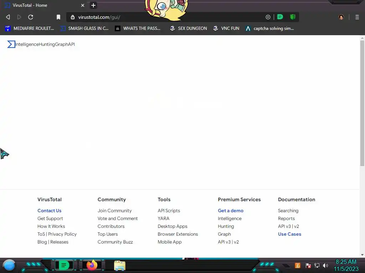Click the page vertical scrollbar thumb
This screenshot has height=273, width=365.
362,103
